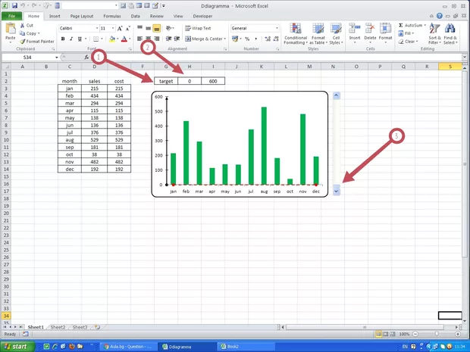Click the Copy icon
The width and height of the screenshot is (470, 352).
(x=22, y=33)
